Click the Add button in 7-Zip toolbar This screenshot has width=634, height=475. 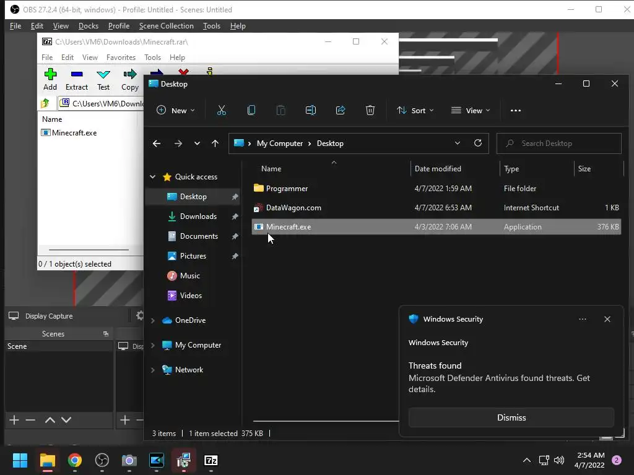tap(50, 79)
